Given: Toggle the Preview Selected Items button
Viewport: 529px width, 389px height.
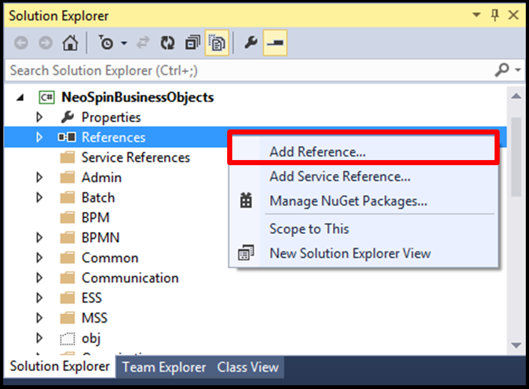Looking at the screenshot, I should point(275,43).
